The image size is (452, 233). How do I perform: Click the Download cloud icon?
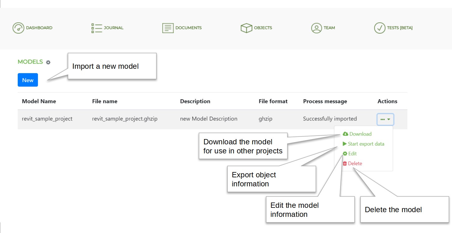[x=345, y=134]
